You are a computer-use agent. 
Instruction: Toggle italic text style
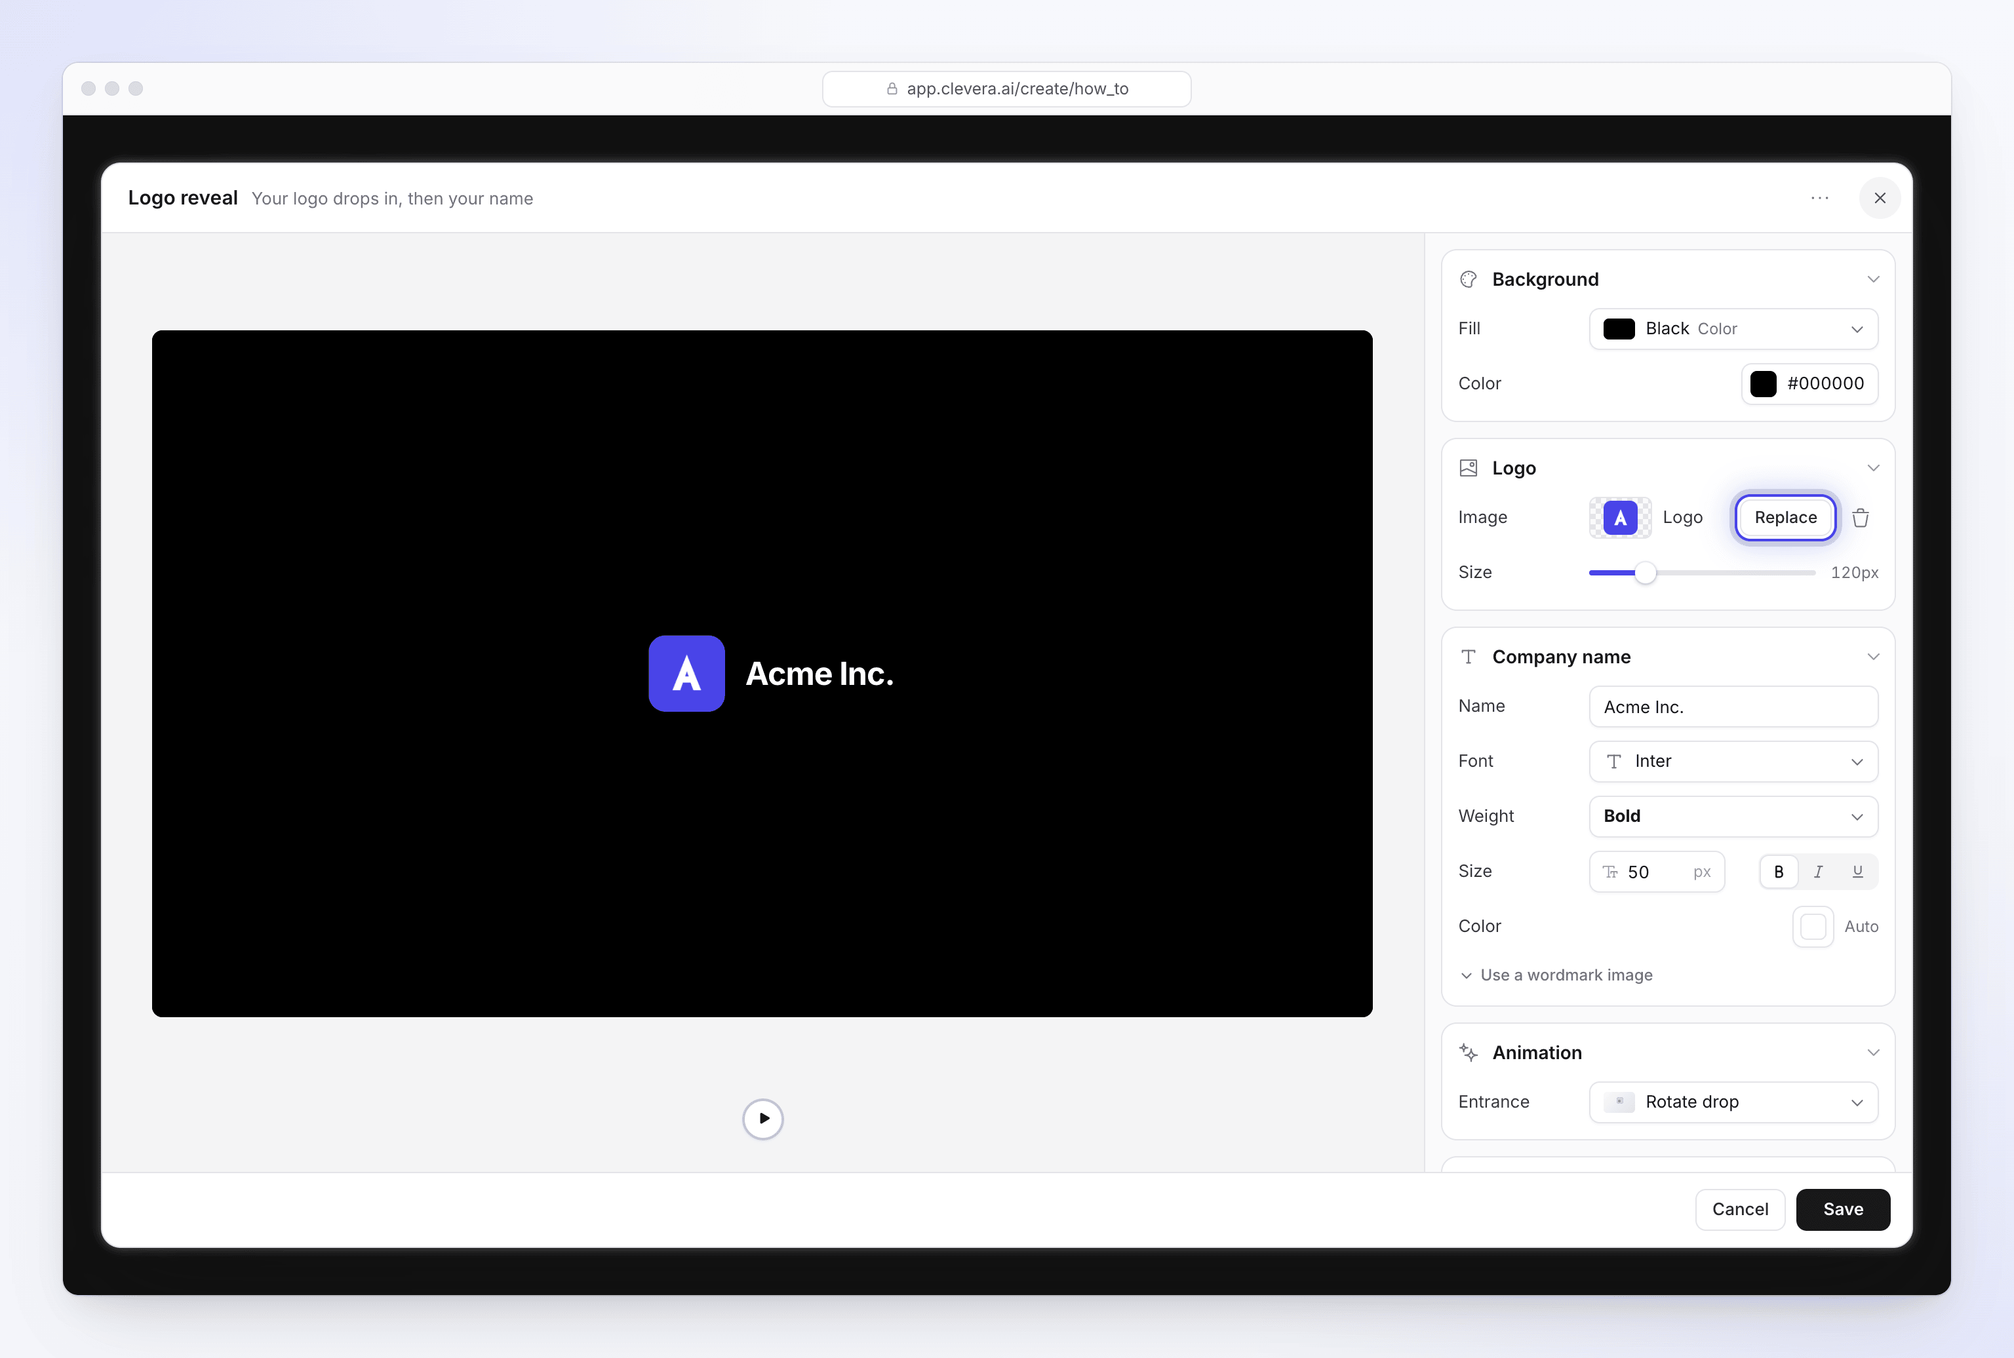tap(1818, 872)
